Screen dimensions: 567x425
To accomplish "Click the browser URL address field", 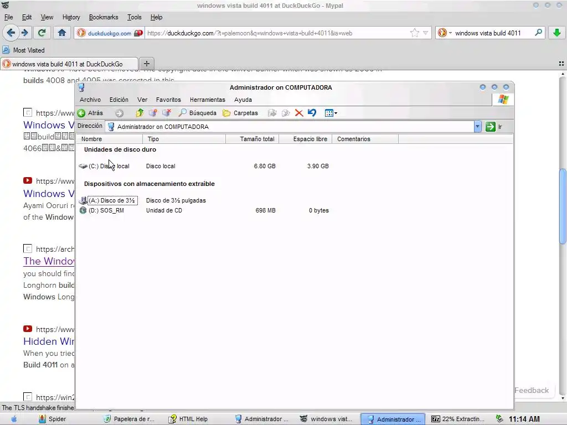I will [277, 33].
